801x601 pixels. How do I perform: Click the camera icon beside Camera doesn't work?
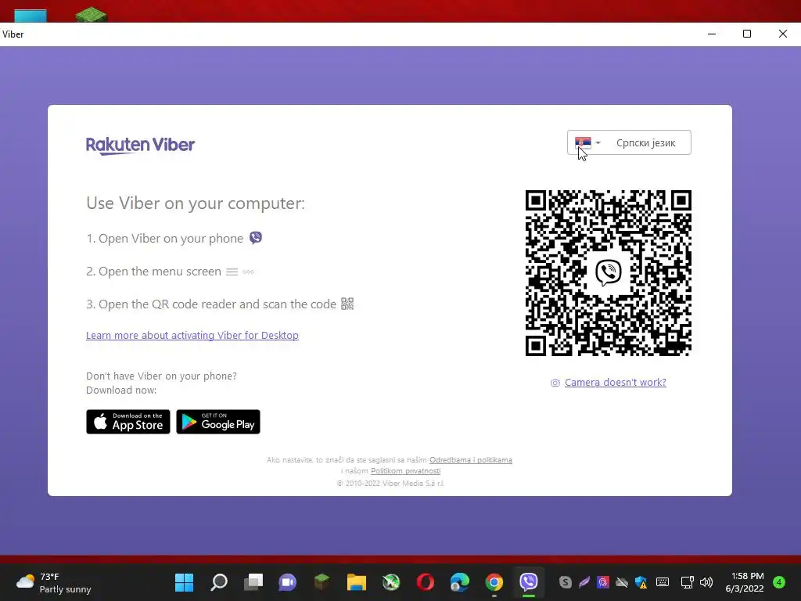555,383
